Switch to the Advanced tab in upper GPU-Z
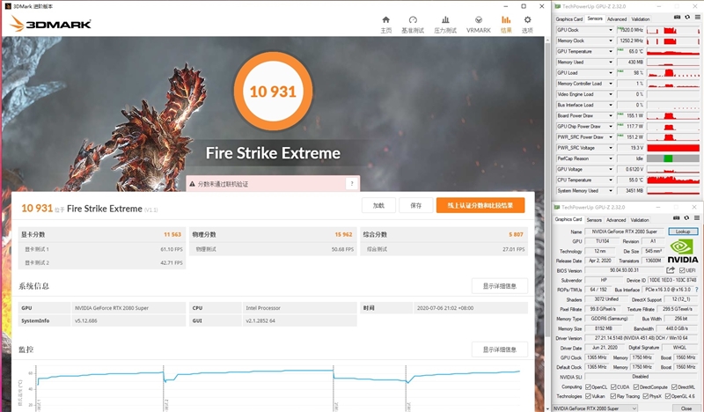 (x=617, y=18)
